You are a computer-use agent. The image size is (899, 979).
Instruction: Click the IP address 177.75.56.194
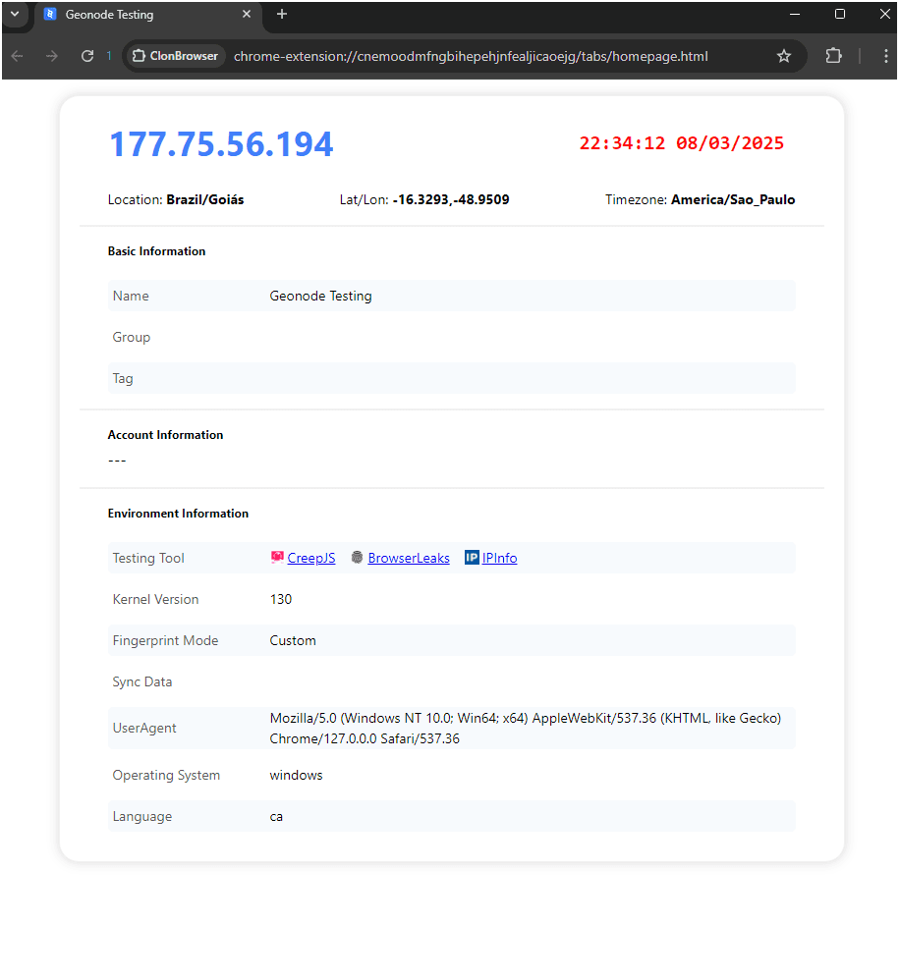point(221,143)
